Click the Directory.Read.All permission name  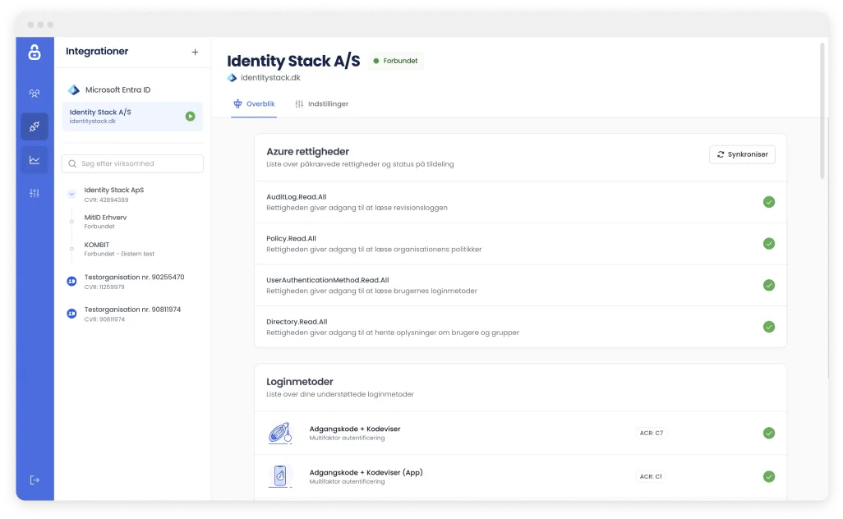coord(297,322)
